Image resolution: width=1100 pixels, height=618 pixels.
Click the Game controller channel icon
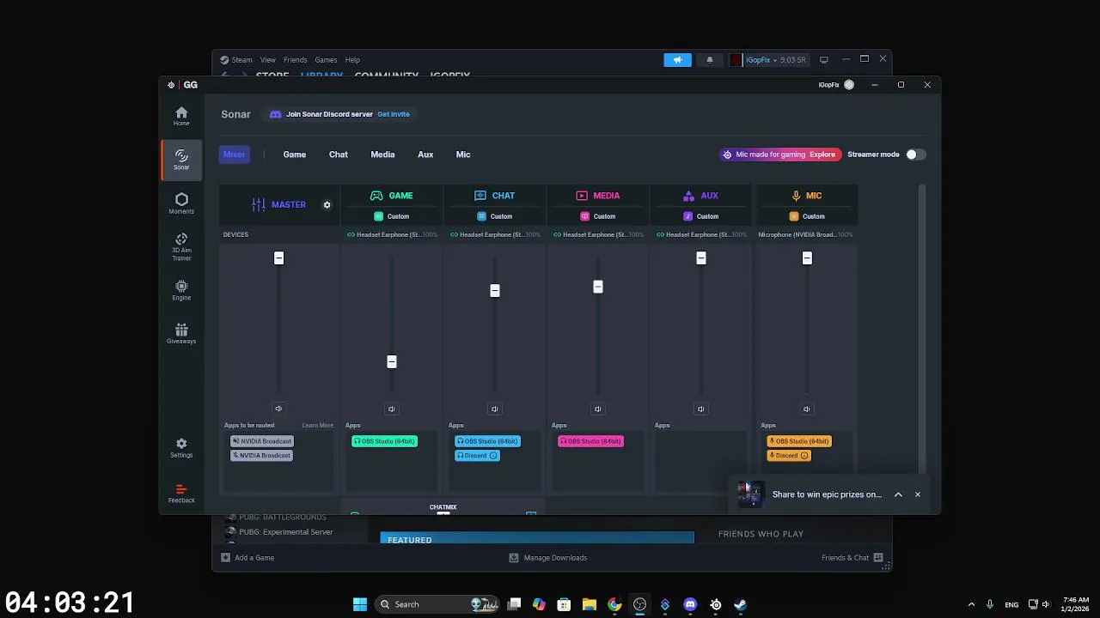(376, 196)
